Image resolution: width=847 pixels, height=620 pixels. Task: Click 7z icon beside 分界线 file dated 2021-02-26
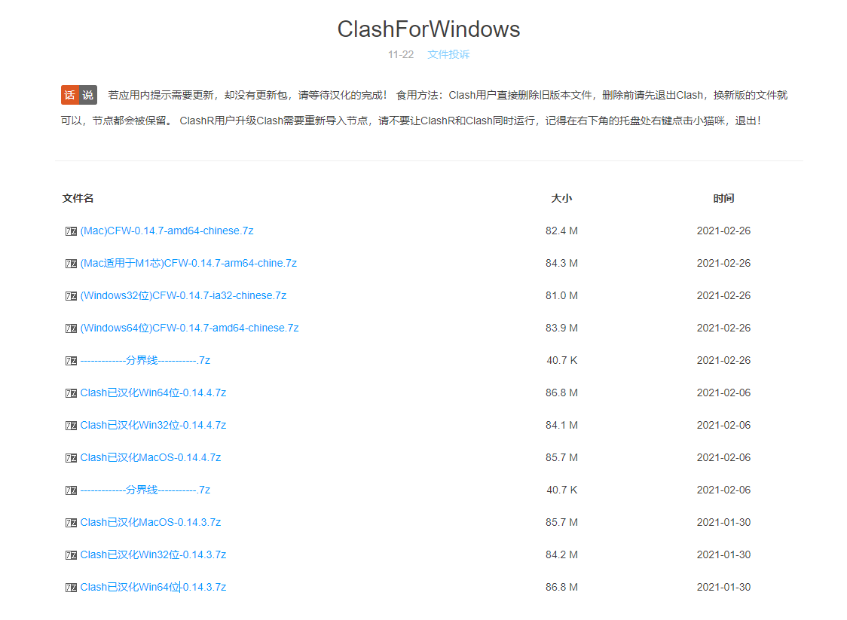point(71,361)
